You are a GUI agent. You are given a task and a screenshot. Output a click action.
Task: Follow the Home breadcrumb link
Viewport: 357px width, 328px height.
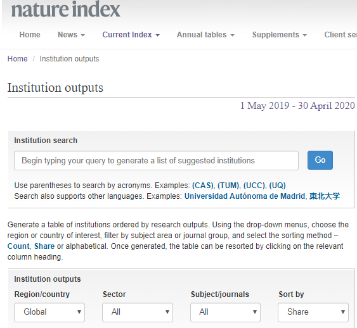tap(17, 59)
